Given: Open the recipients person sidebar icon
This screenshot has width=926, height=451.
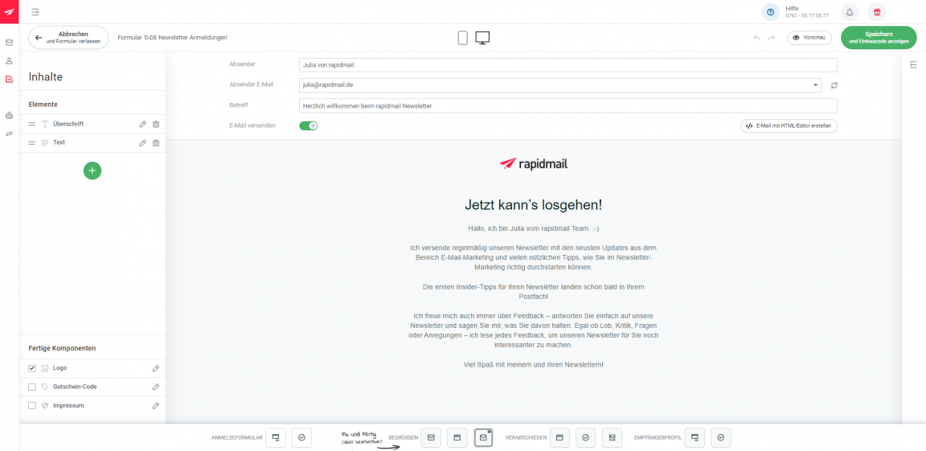Looking at the screenshot, I should (9, 61).
